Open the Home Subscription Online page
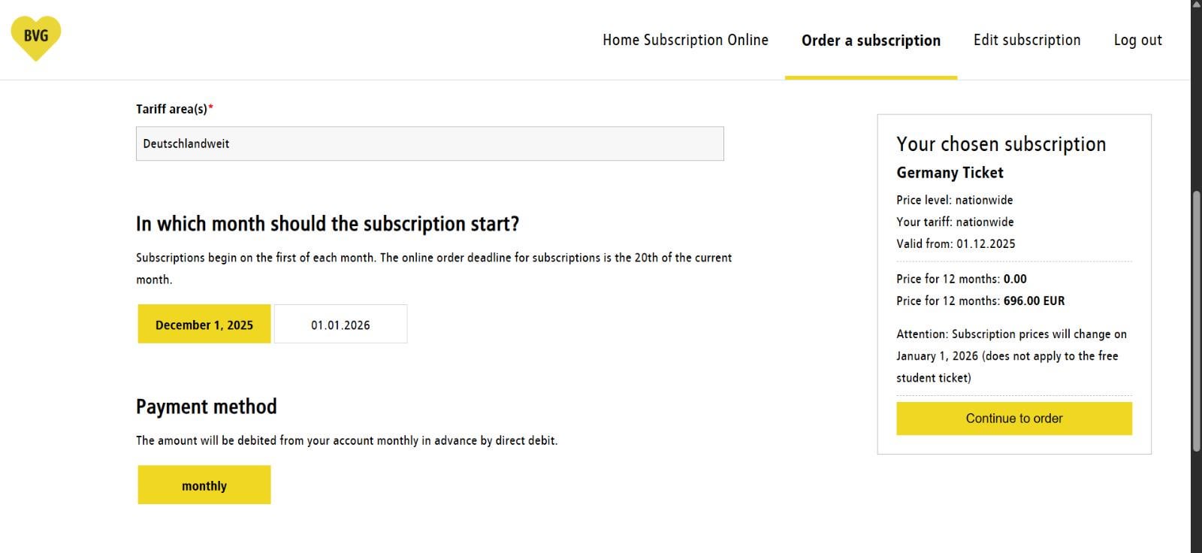 (x=685, y=40)
